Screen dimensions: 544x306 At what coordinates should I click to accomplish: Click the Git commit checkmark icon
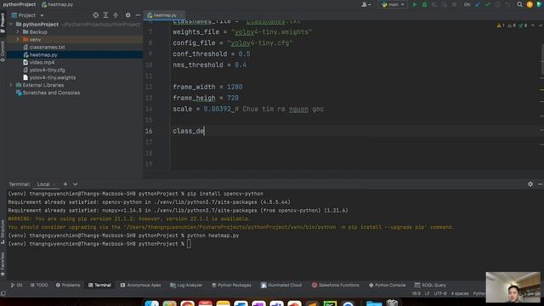[x=488, y=4]
